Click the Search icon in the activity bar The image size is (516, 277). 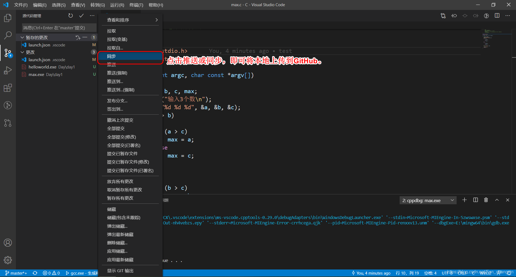coord(8,35)
